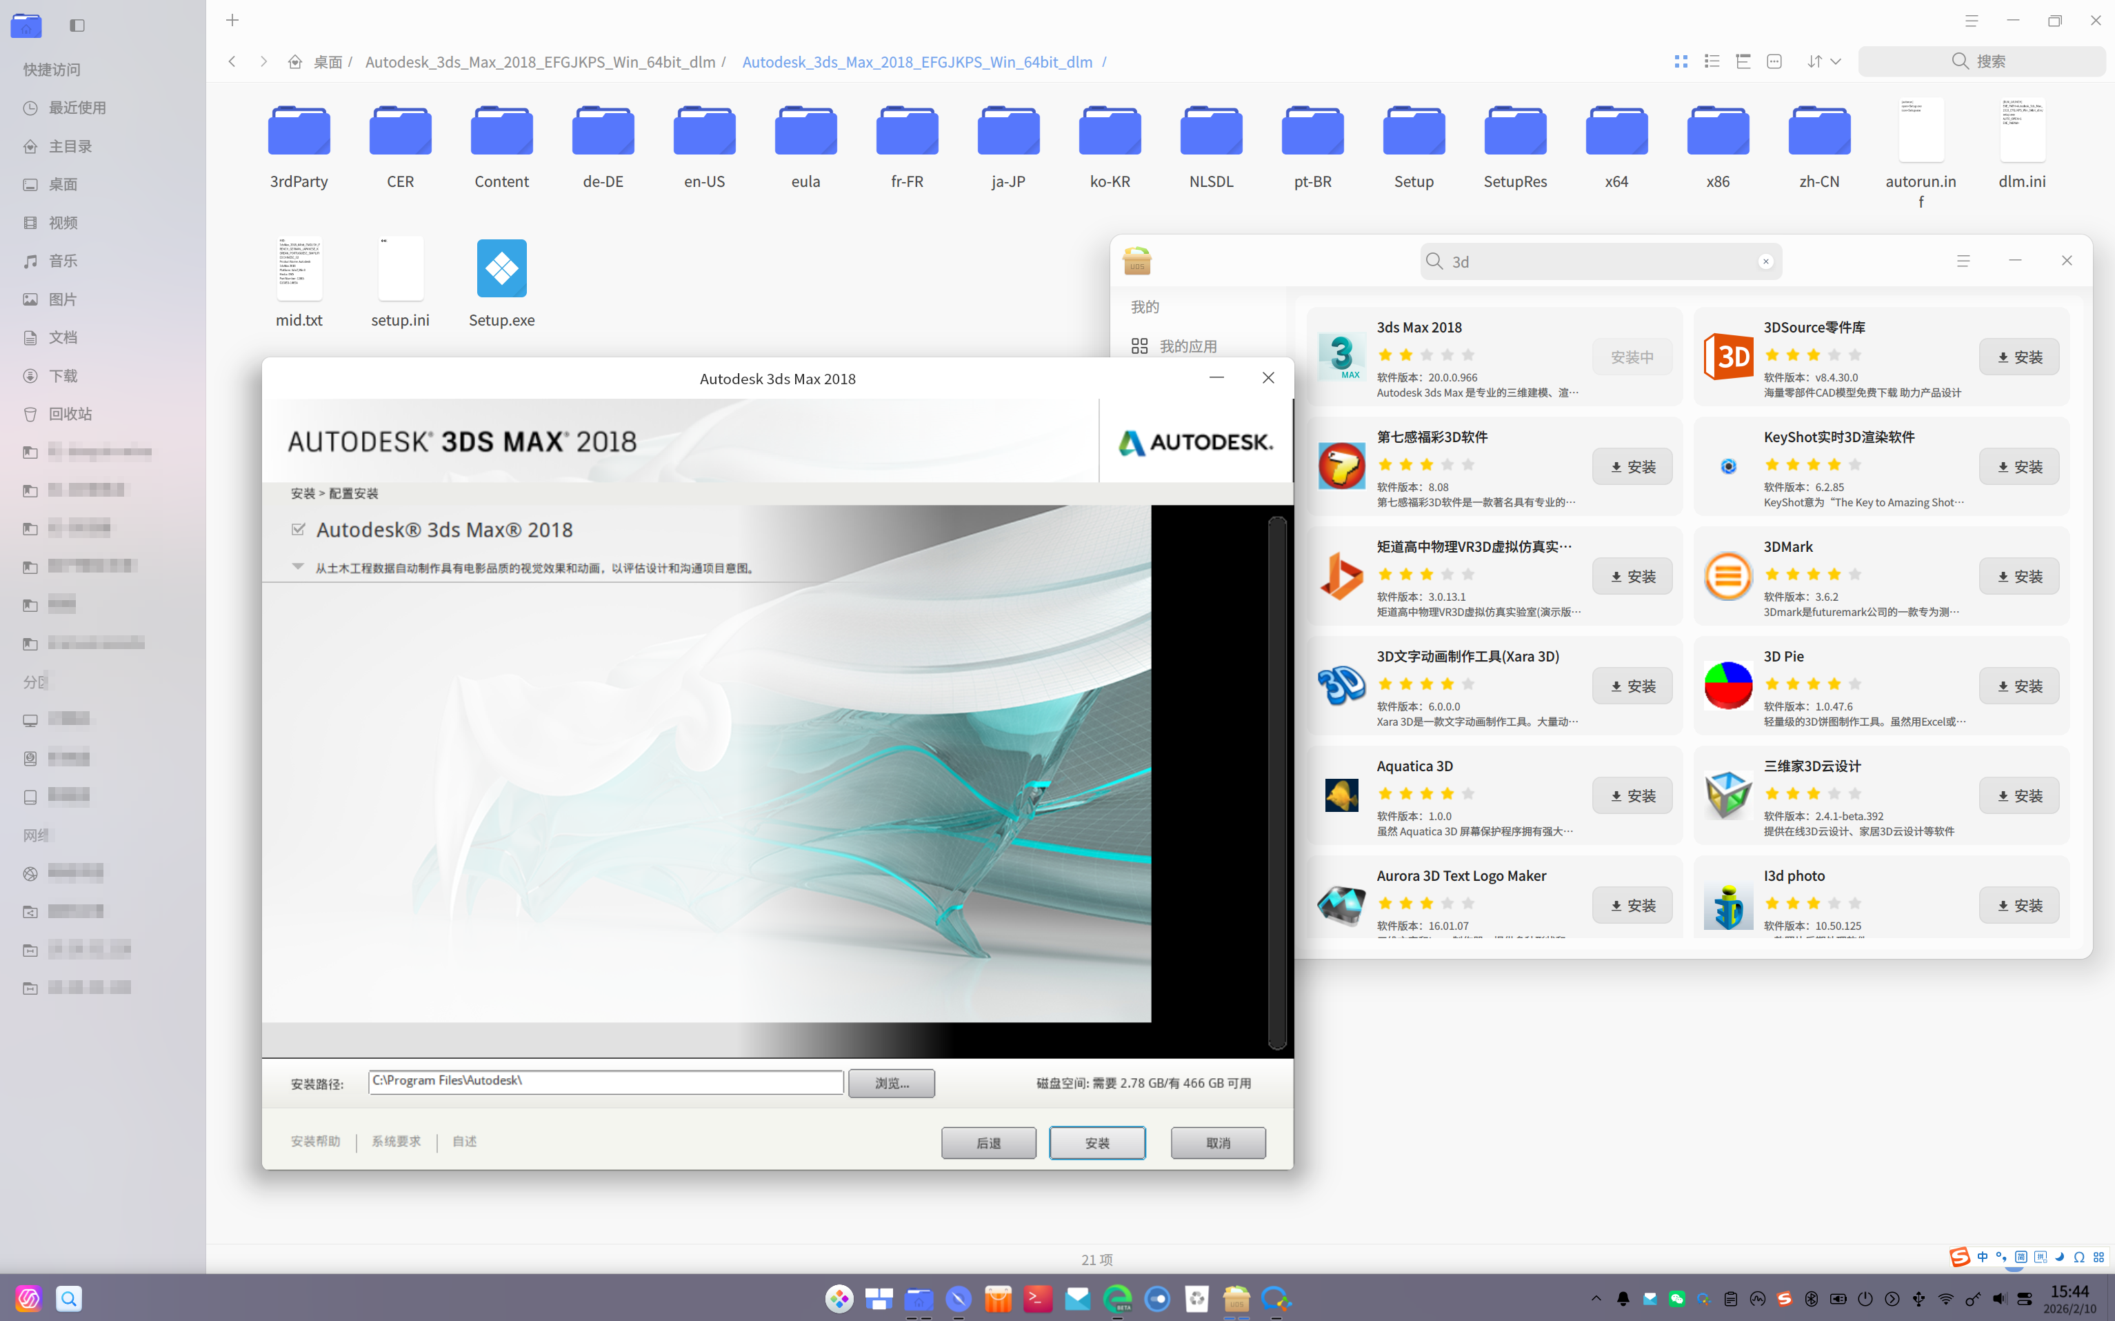Expand hidden system tray icons arrow
The width and height of the screenshot is (2115, 1321).
(x=1596, y=1299)
